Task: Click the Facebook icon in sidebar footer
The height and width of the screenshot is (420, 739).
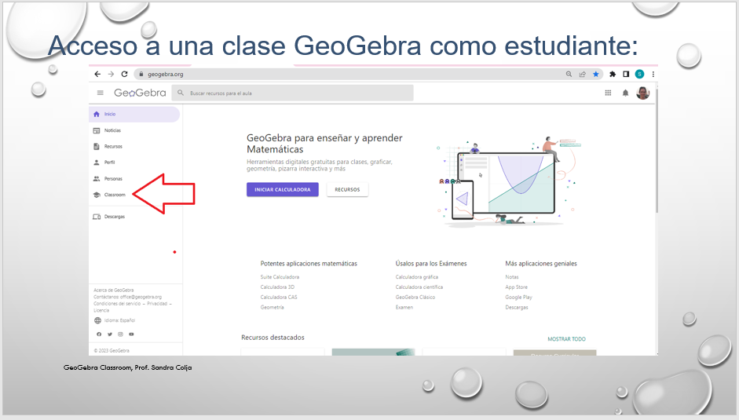Action: coord(99,334)
